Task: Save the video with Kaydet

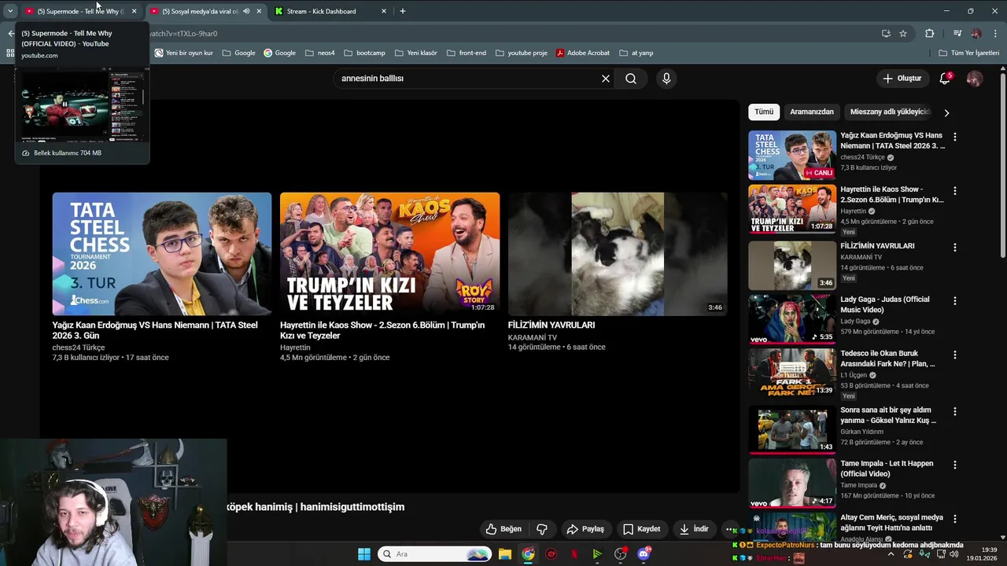Action: pos(641,529)
